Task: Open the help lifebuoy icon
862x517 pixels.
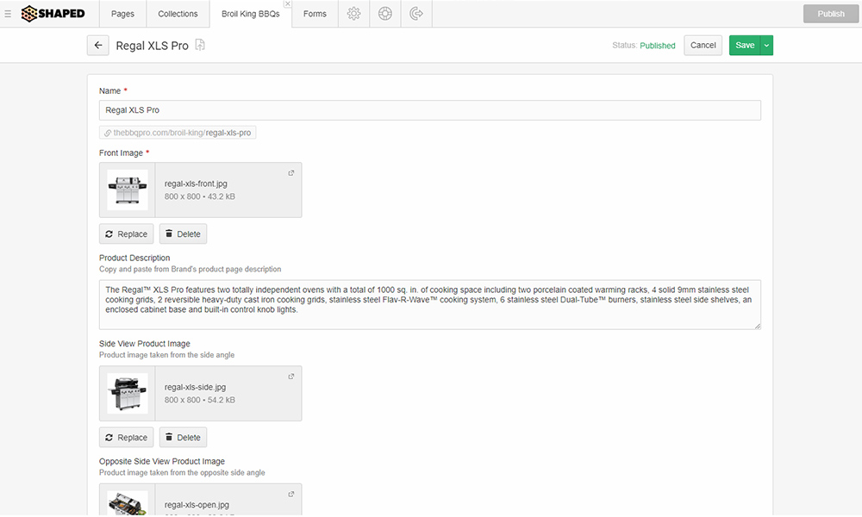Action: [384, 14]
